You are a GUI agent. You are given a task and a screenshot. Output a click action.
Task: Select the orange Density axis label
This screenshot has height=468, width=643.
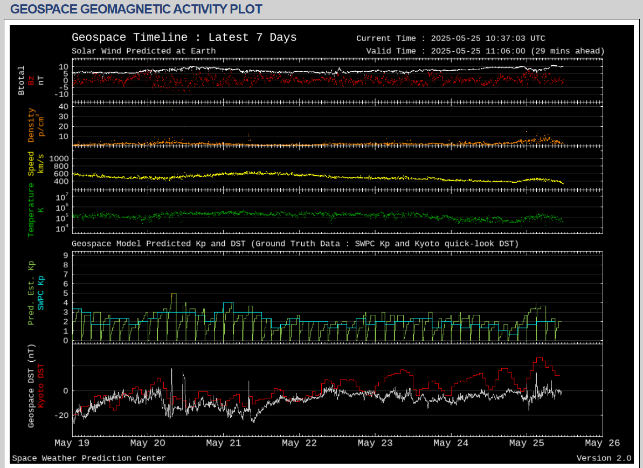pyautogui.click(x=31, y=125)
